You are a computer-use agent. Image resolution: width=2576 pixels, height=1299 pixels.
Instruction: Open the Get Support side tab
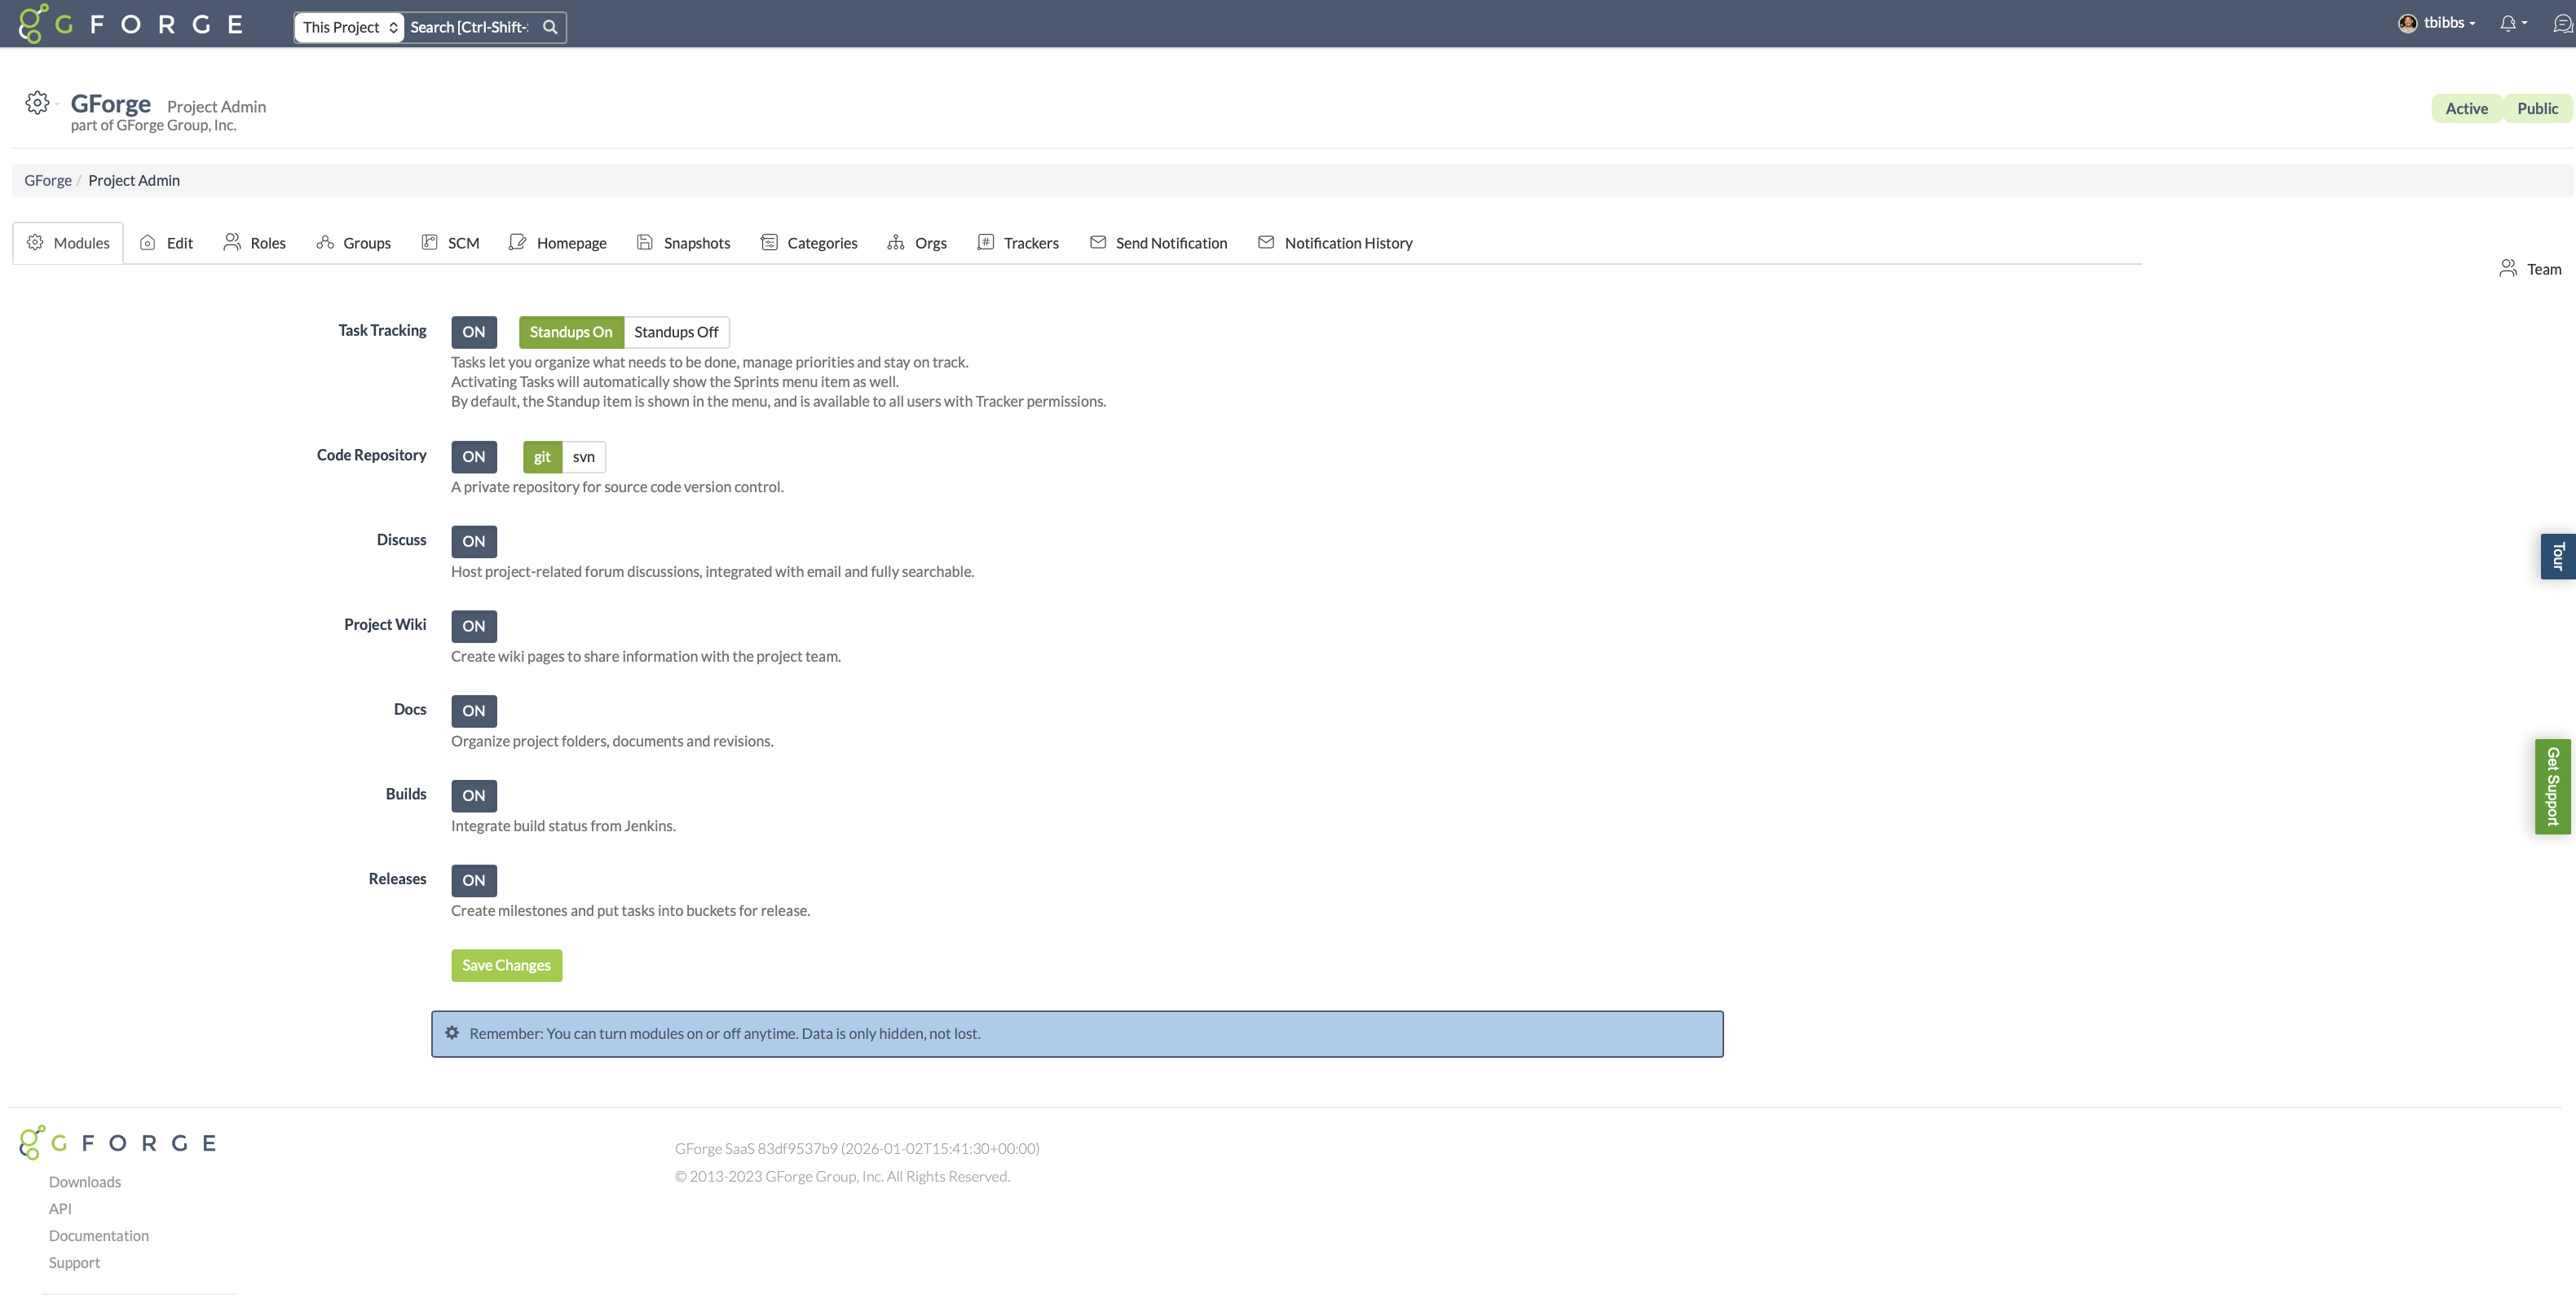point(2553,786)
